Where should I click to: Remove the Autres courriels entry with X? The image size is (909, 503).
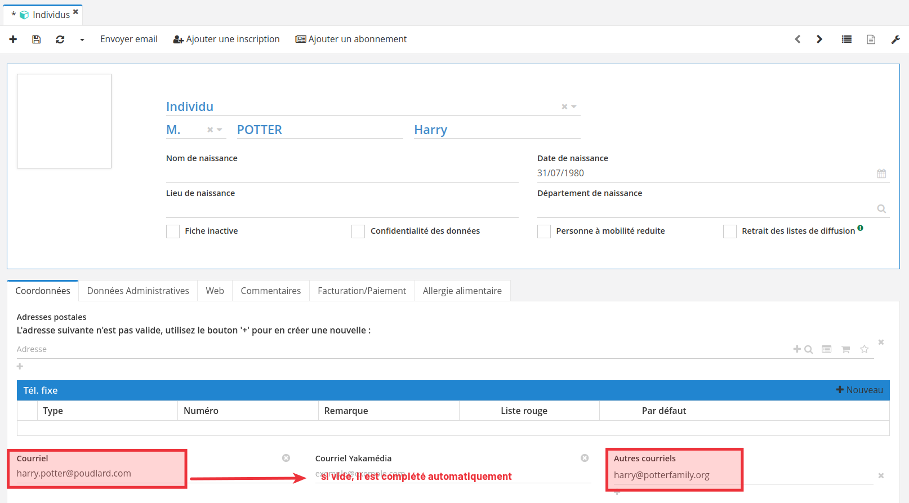[881, 475]
